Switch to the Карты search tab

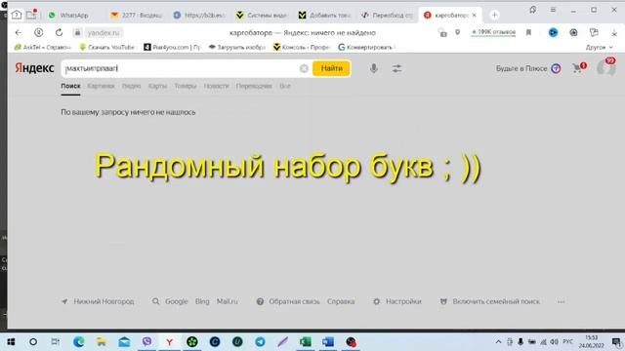tap(157, 86)
